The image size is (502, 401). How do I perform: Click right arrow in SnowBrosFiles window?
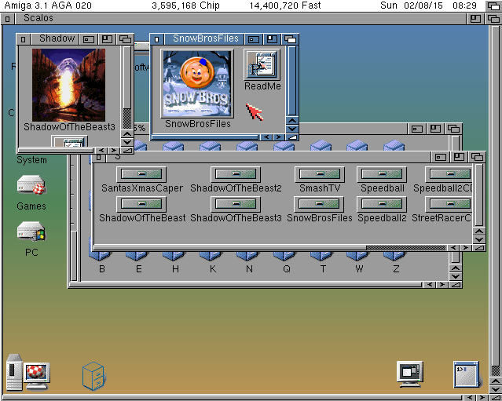click(x=279, y=137)
